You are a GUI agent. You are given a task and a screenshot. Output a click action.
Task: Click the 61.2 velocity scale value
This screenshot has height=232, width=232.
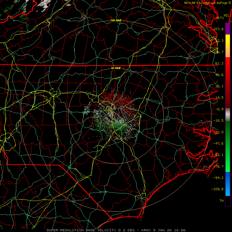tap(219, 63)
